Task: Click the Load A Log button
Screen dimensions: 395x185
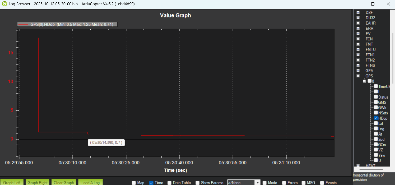Action: click(x=90, y=182)
